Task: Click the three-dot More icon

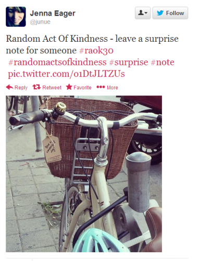Action: (101, 87)
